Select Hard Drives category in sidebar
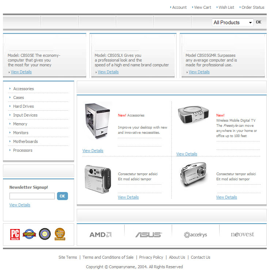Viewport: 270px width, 273px height. coord(23,106)
